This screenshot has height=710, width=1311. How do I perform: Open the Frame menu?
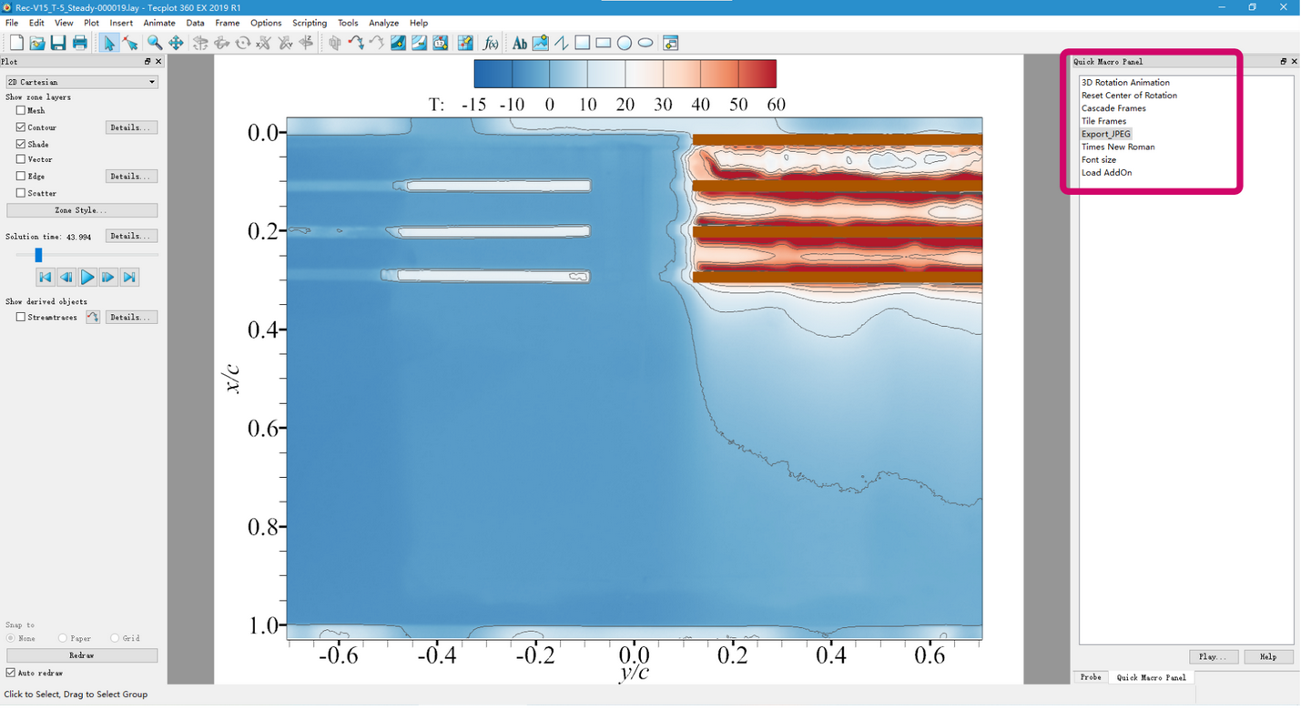tap(228, 23)
